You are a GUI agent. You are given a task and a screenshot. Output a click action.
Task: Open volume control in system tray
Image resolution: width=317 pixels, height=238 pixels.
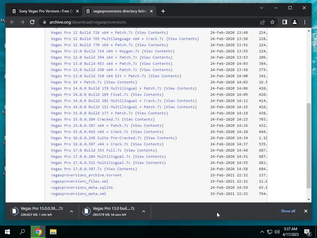[x=277, y=232]
